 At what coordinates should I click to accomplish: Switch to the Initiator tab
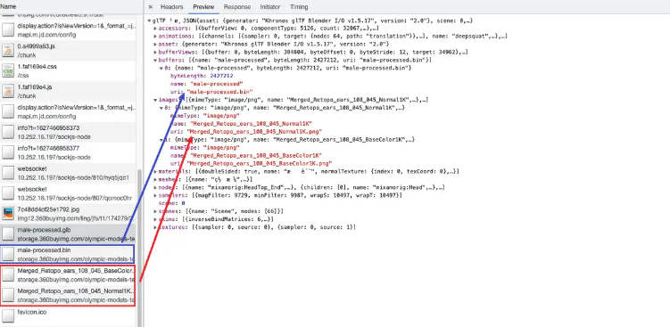(x=270, y=7)
